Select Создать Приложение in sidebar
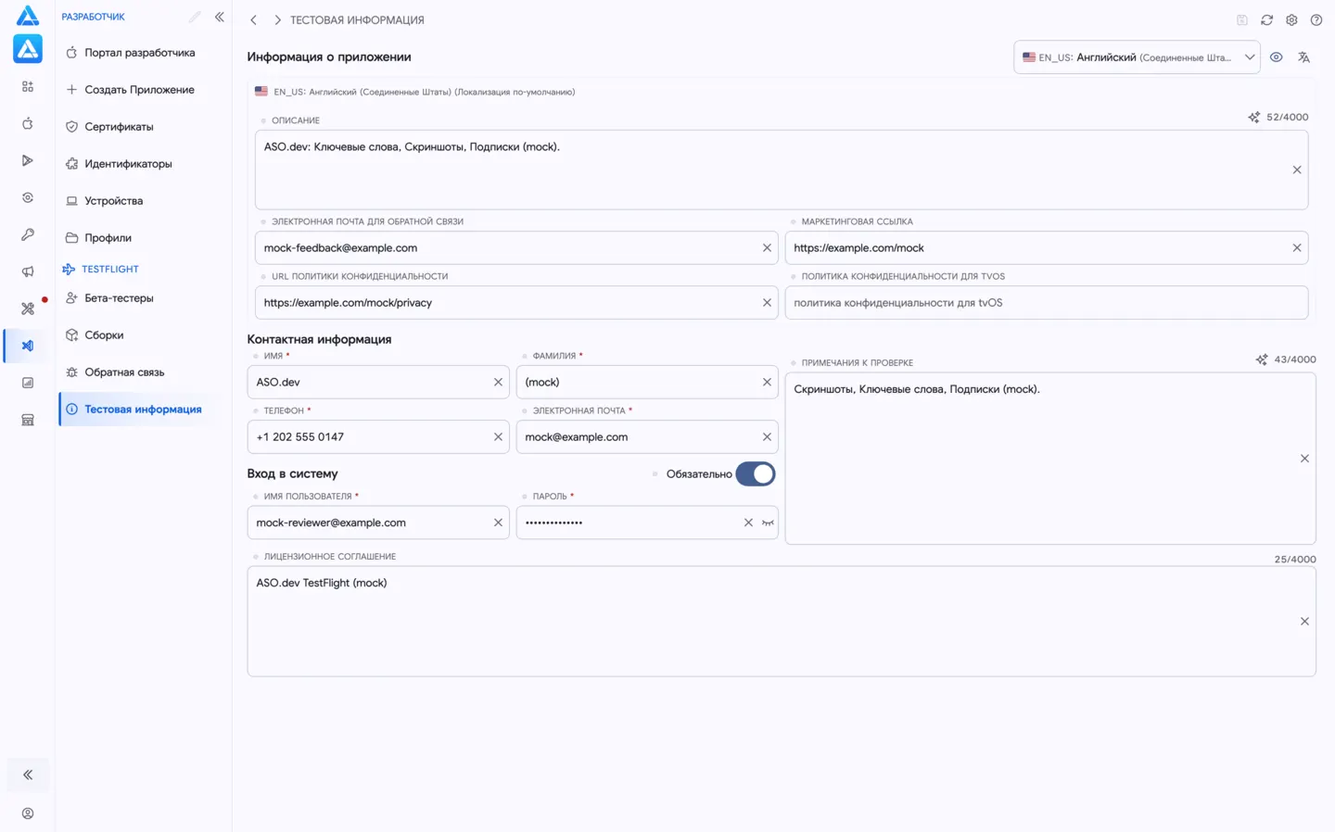The height and width of the screenshot is (832, 1335). tap(139, 90)
